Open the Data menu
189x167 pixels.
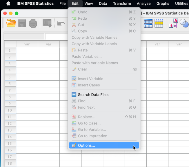click(x=103, y=3)
